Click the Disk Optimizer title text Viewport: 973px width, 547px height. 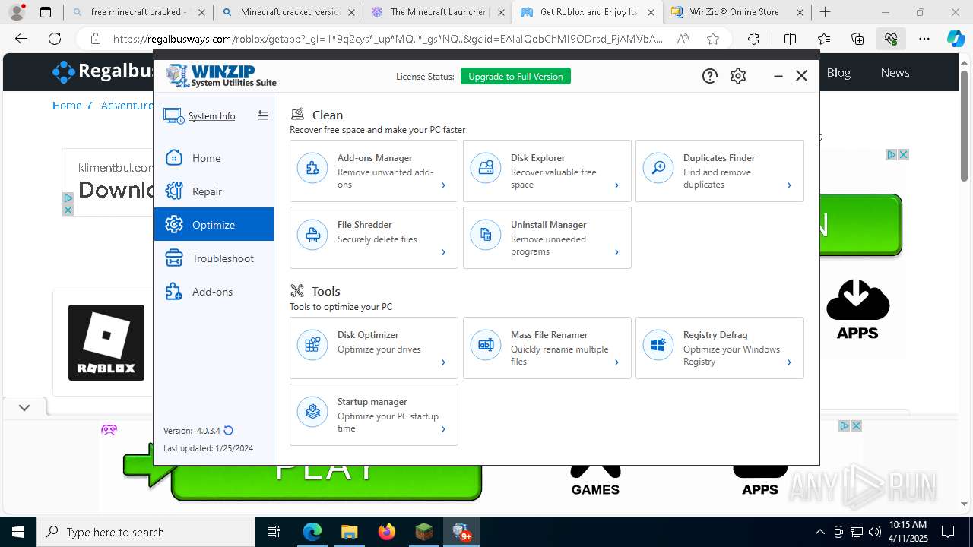coord(368,334)
